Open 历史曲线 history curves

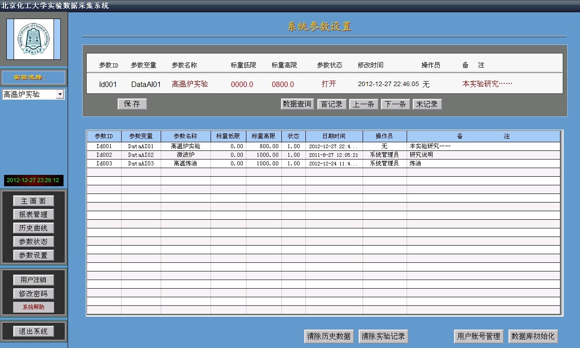[33, 228]
